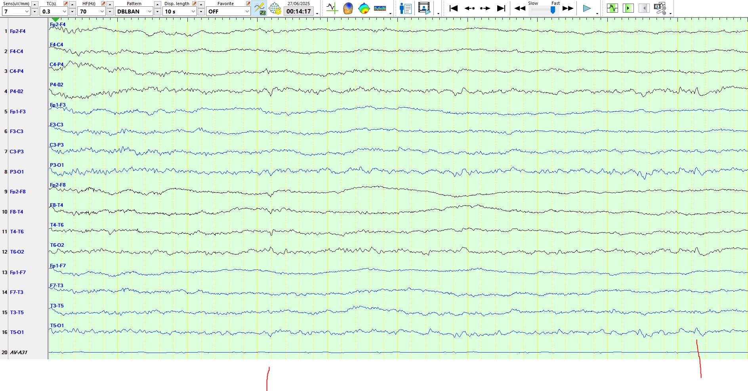Select channel 10 F8-T4 in channel list

tap(16, 212)
